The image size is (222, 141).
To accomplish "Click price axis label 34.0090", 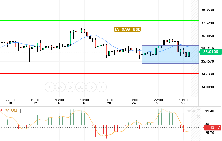I will click(207, 87).
